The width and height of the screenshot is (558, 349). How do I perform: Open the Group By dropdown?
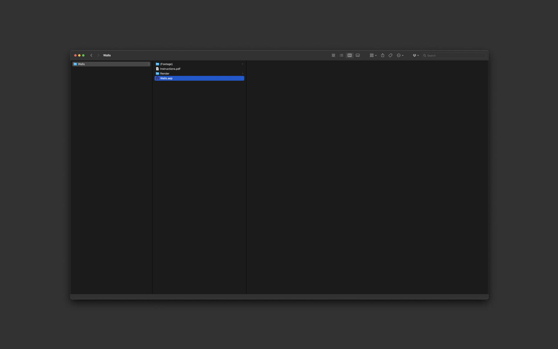[373, 55]
